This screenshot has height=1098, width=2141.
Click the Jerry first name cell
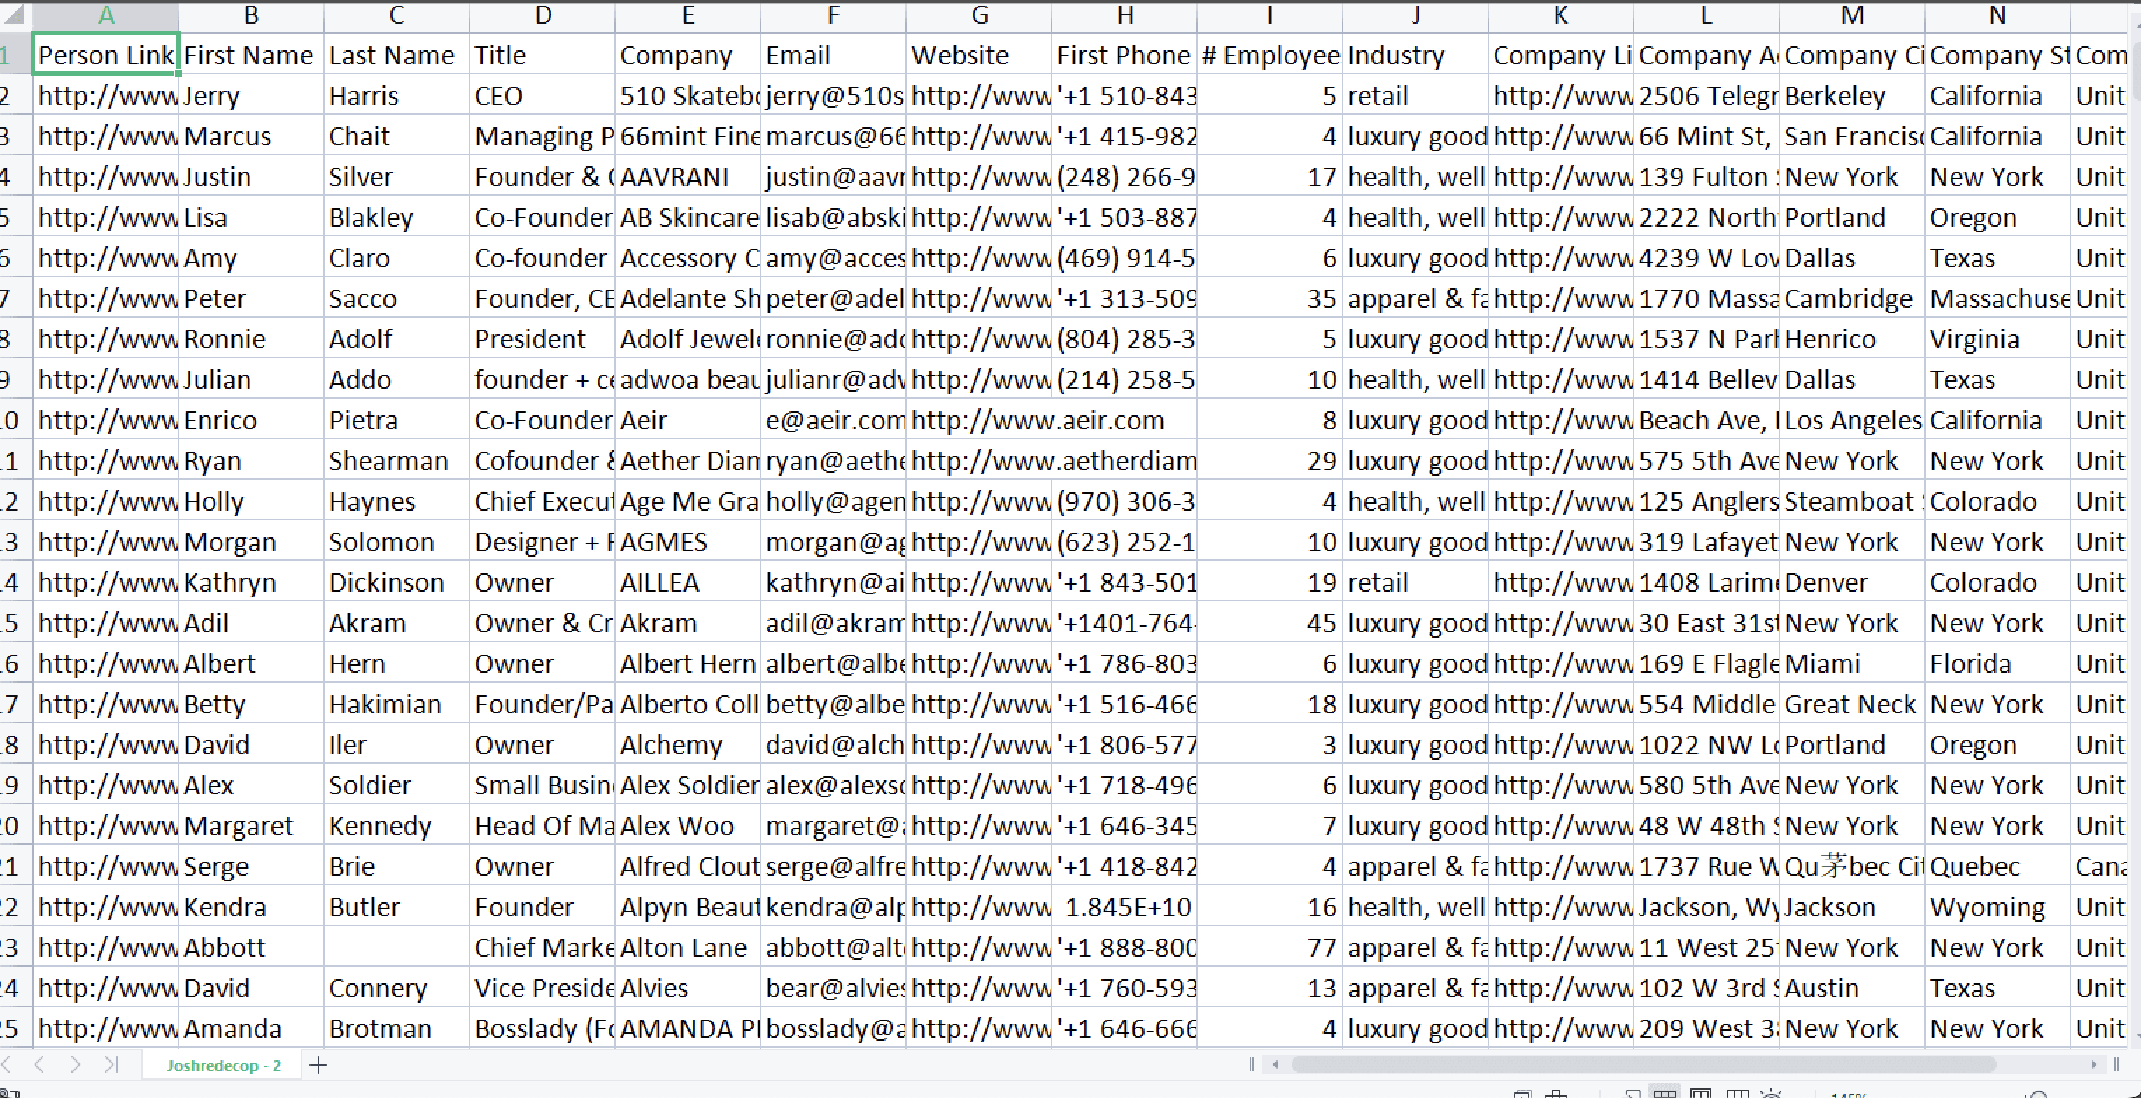click(251, 96)
